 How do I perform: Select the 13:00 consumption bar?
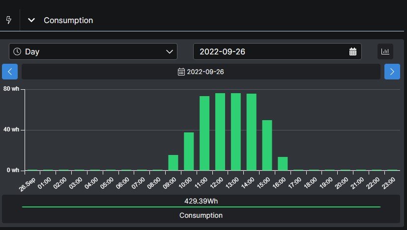[235, 132]
